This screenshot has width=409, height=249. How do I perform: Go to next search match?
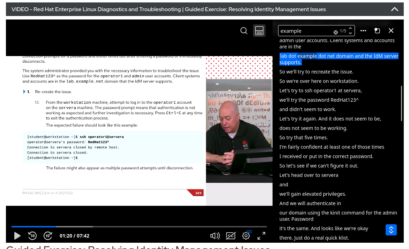pos(350,33)
